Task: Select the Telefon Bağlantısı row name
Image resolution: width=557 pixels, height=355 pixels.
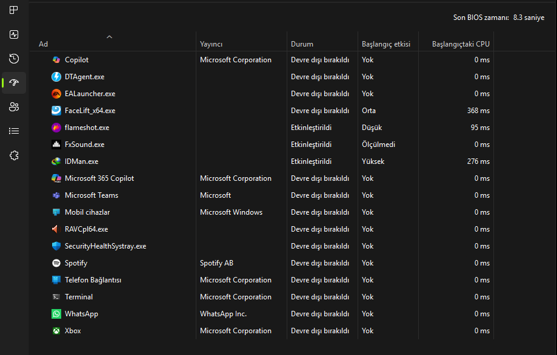Action: tap(93, 280)
